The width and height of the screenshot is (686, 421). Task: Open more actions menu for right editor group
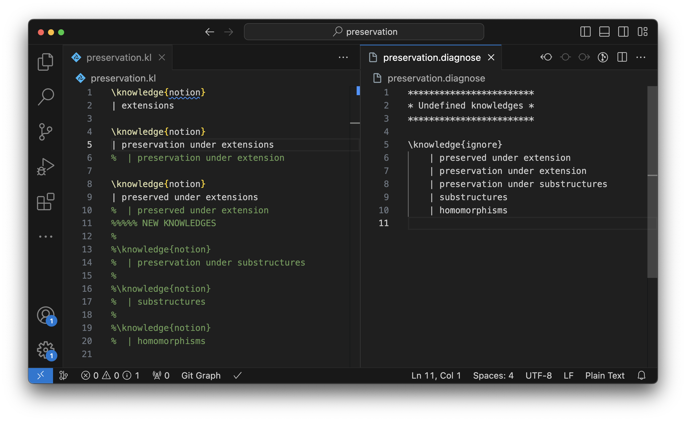(x=641, y=57)
